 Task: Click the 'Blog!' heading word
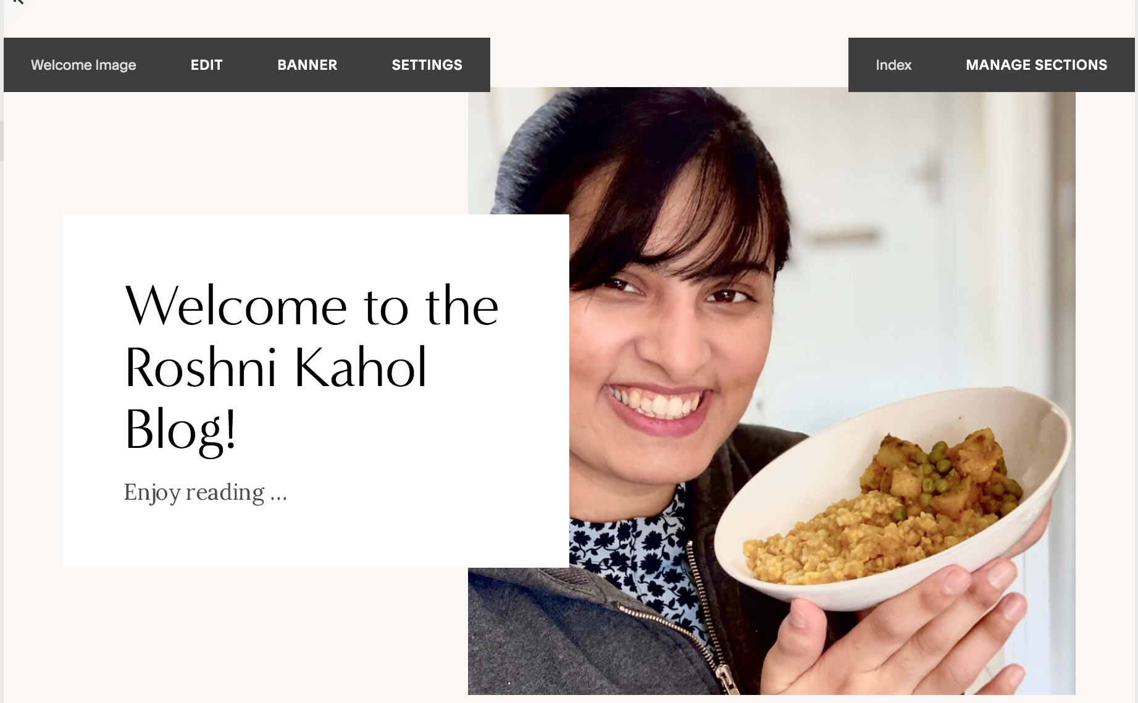pyautogui.click(x=180, y=430)
